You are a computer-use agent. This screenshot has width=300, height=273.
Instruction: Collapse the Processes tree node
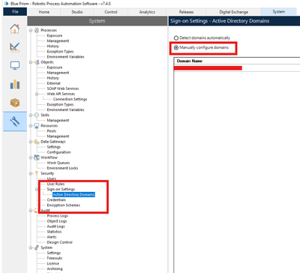[31, 30]
